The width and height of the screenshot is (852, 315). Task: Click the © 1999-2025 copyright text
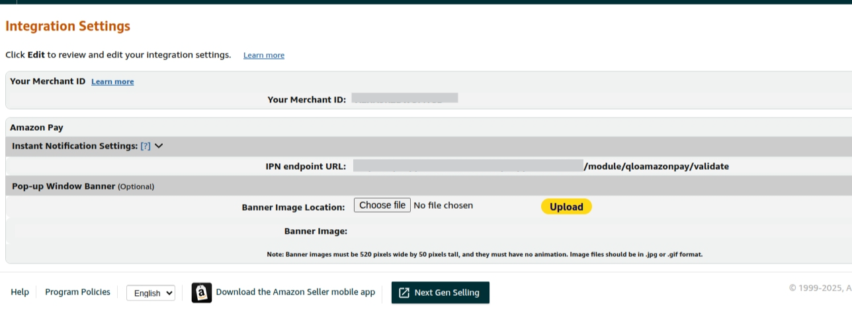(820, 288)
